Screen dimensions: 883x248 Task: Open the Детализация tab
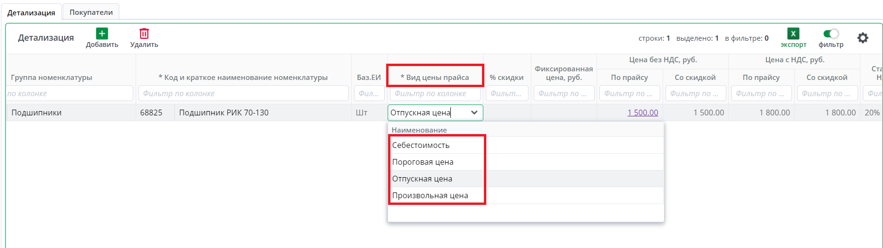click(31, 12)
